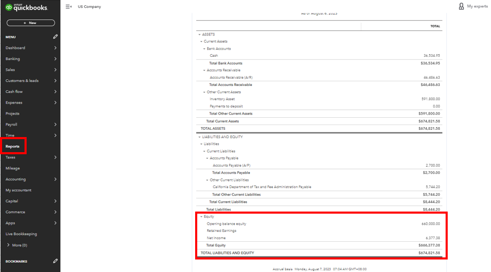Expand the Time submenu arrow

pyautogui.click(x=55, y=135)
